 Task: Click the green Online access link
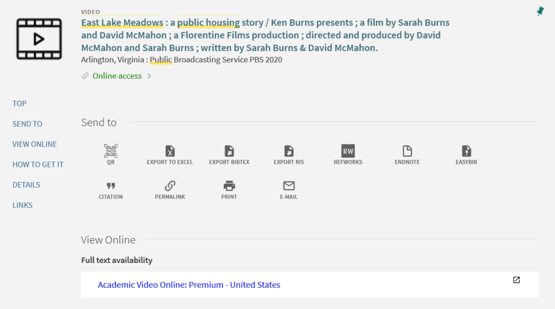point(117,76)
